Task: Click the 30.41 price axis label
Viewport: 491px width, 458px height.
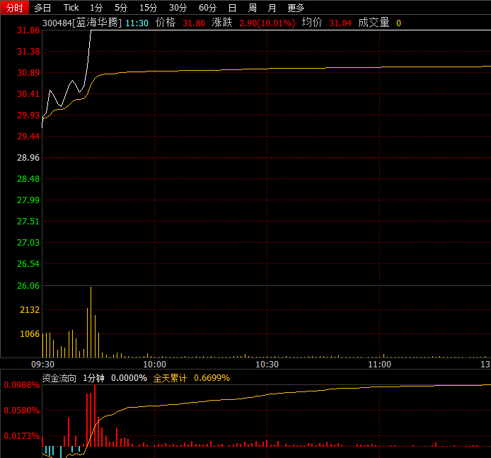Action: [x=28, y=93]
